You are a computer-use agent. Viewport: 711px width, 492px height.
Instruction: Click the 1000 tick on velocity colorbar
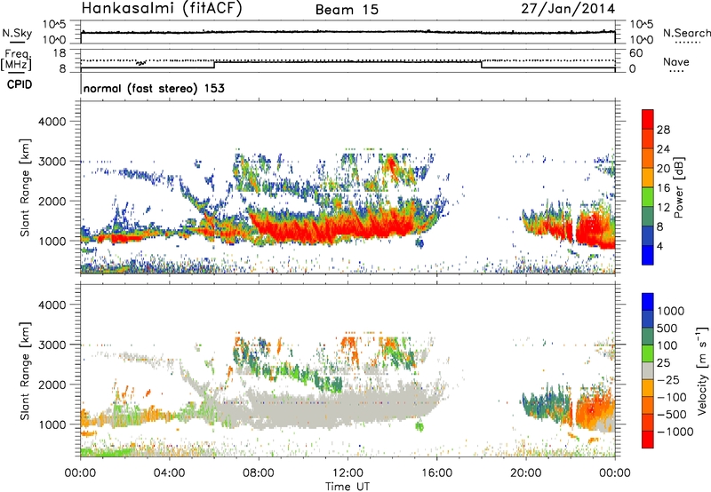click(x=671, y=311)
